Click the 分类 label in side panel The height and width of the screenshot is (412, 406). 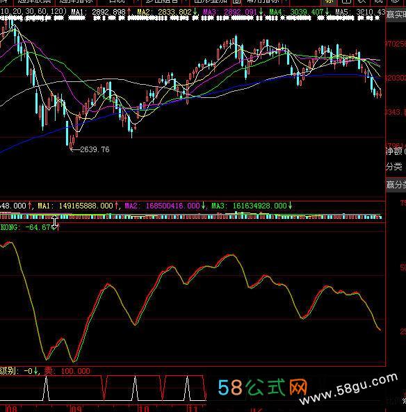[394, 166]
